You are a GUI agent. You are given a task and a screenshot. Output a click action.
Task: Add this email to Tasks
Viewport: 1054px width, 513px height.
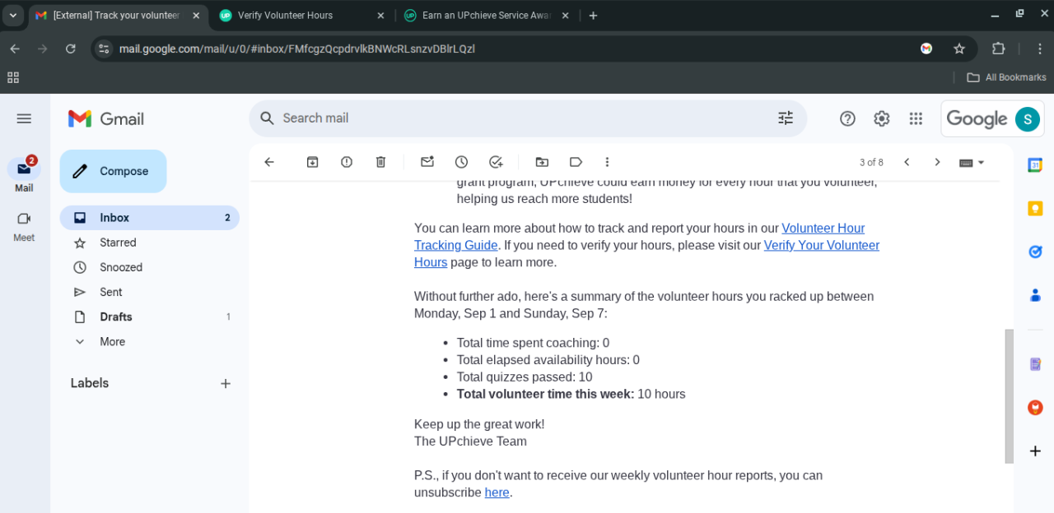pos(496,162)
